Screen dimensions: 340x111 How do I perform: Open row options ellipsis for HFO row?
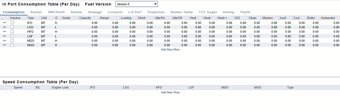(4, 32)
